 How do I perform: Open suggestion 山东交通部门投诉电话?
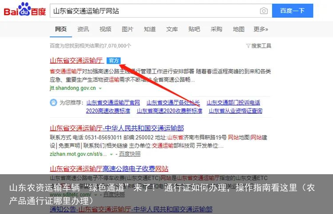(x=233, y=103)
